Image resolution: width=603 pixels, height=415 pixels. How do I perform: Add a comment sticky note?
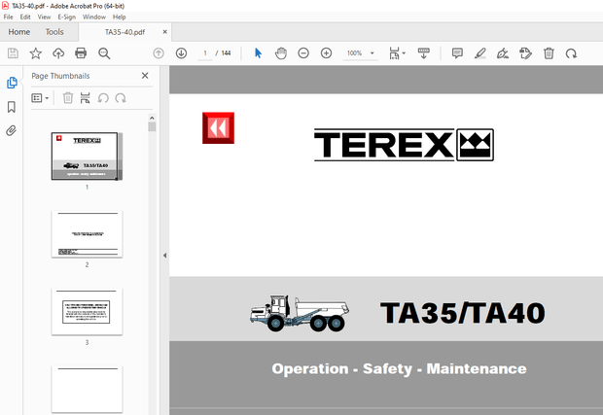point(457,53)
